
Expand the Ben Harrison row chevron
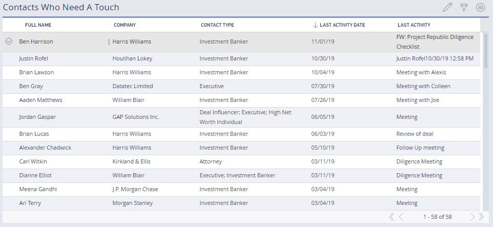(x=9, y=42)
